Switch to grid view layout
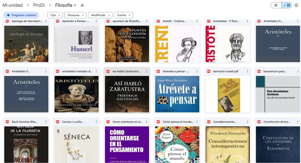This screenshot has height=163, width=301. pos(287,5)
